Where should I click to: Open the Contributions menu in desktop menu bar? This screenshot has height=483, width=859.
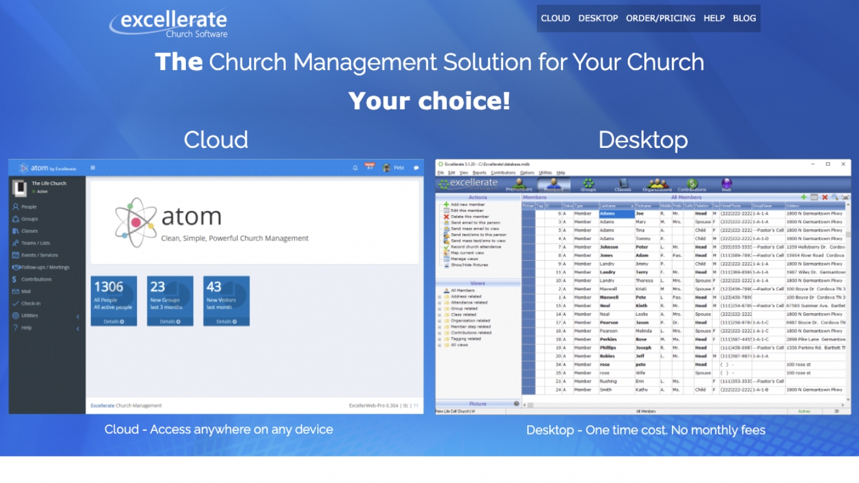click(503, 173)
